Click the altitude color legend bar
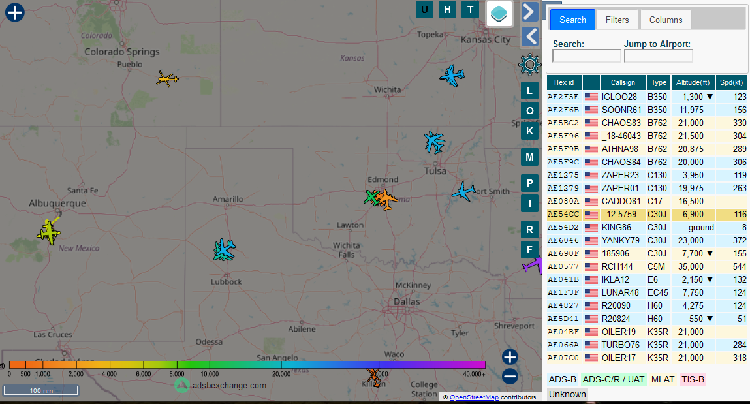This screenshot has width=750, height=404. tap(247, 365)
